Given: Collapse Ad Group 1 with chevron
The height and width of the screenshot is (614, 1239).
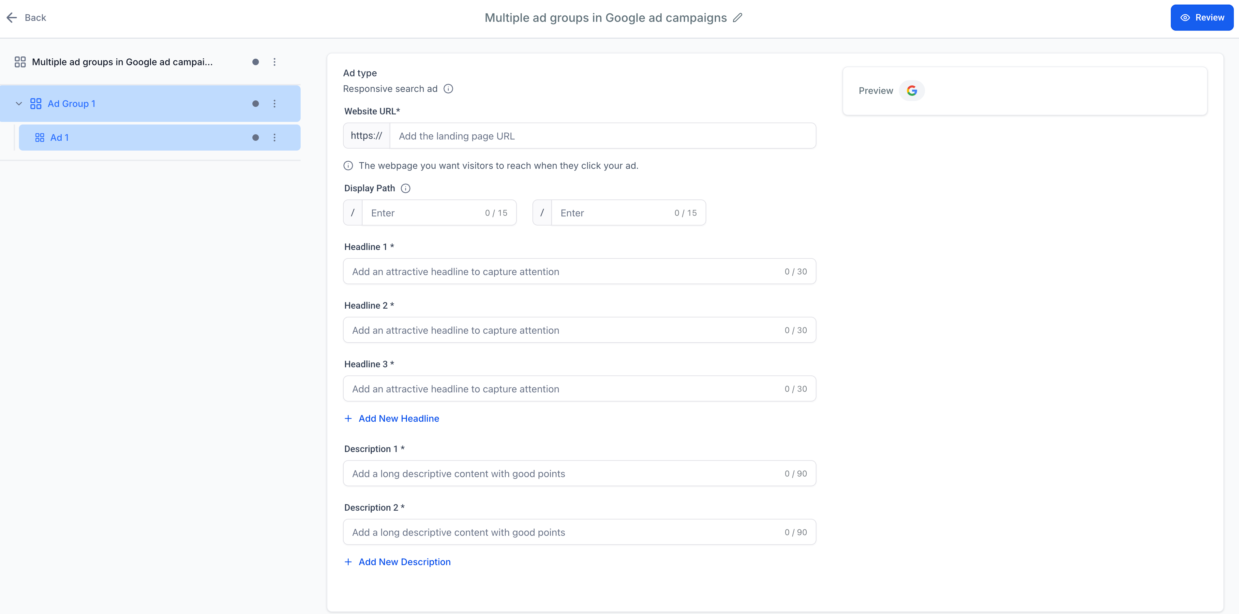Looking at the screenshot, I should 19,104.
